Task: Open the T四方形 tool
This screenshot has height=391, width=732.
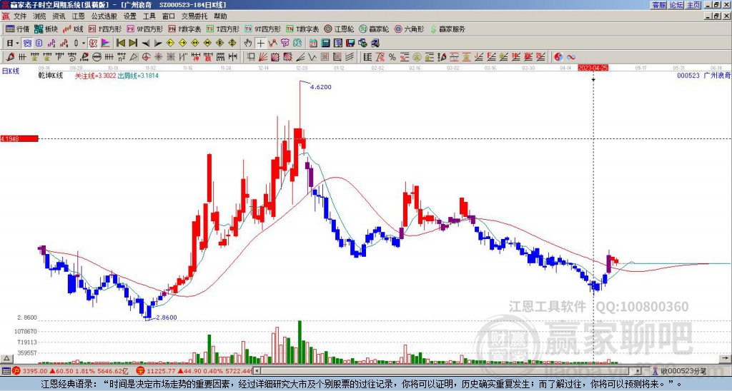Action: [223, 29]
